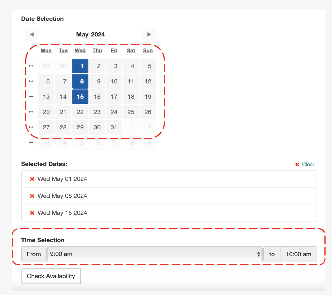Viewport: 332px width, 295px height.
Task: Click Check Availability button
Action: pyautogui.click(x=51, y=276)
